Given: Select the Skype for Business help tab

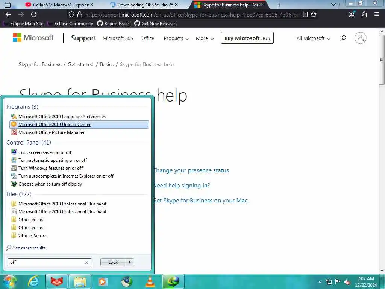Looking at the screenshot, I should [x=228, y=5].
